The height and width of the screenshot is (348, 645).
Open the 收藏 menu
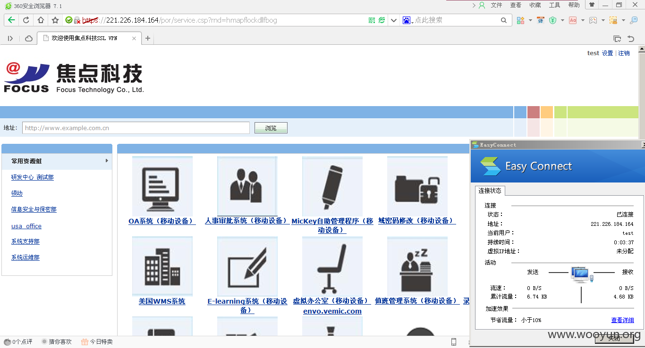click(535, 5)
